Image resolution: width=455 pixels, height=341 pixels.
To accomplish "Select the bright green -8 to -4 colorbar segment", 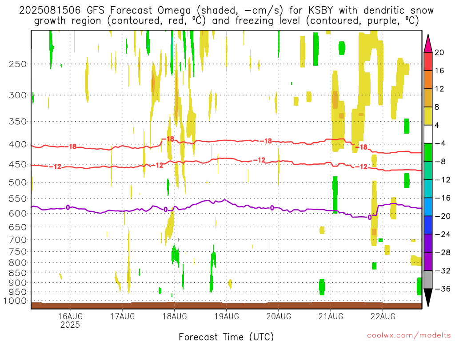I will coord(428,152).
